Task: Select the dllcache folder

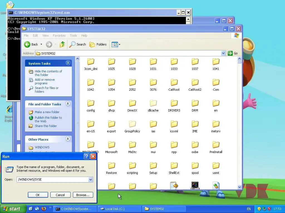Action: tap(153, 106)
